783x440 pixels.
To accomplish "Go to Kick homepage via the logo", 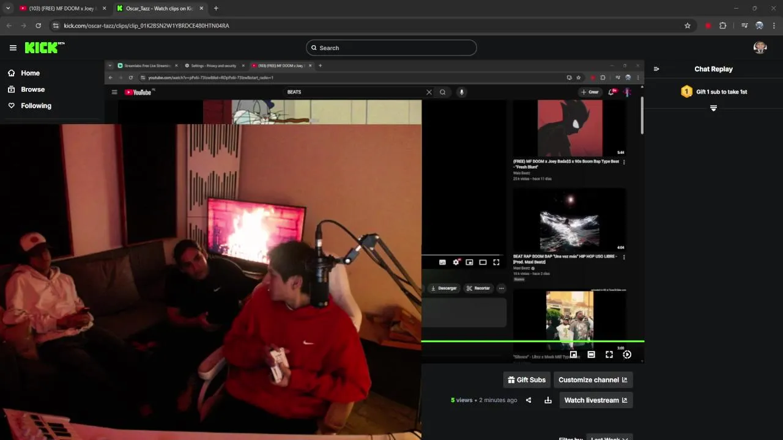I will click(45, 48).
